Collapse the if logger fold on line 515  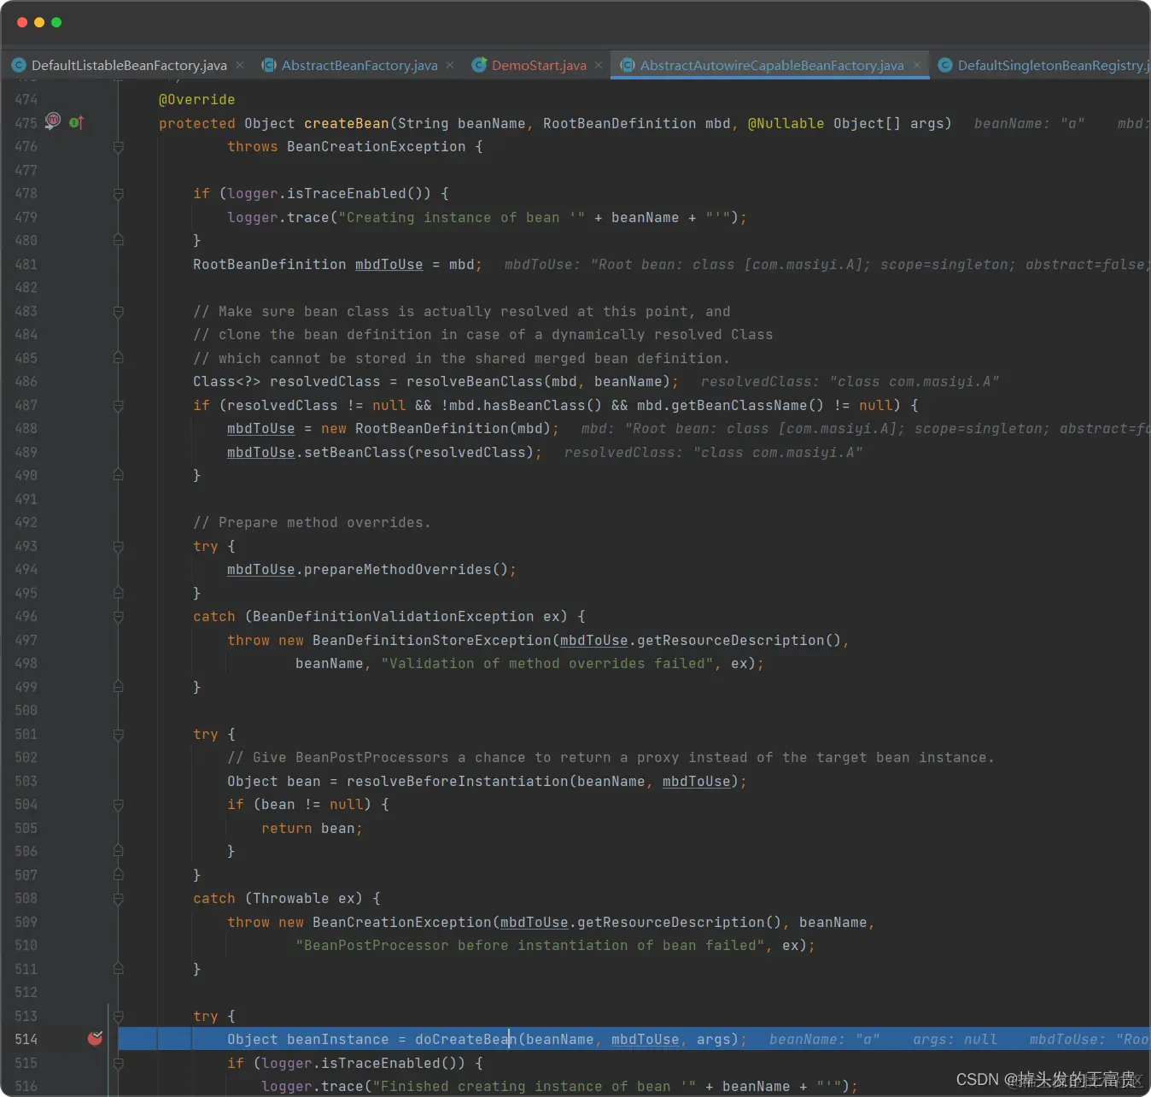click(x=119, y=1064)
